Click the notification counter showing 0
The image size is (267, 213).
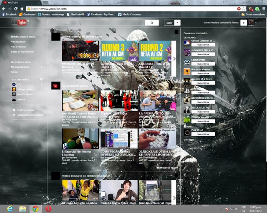coord(244,23)
